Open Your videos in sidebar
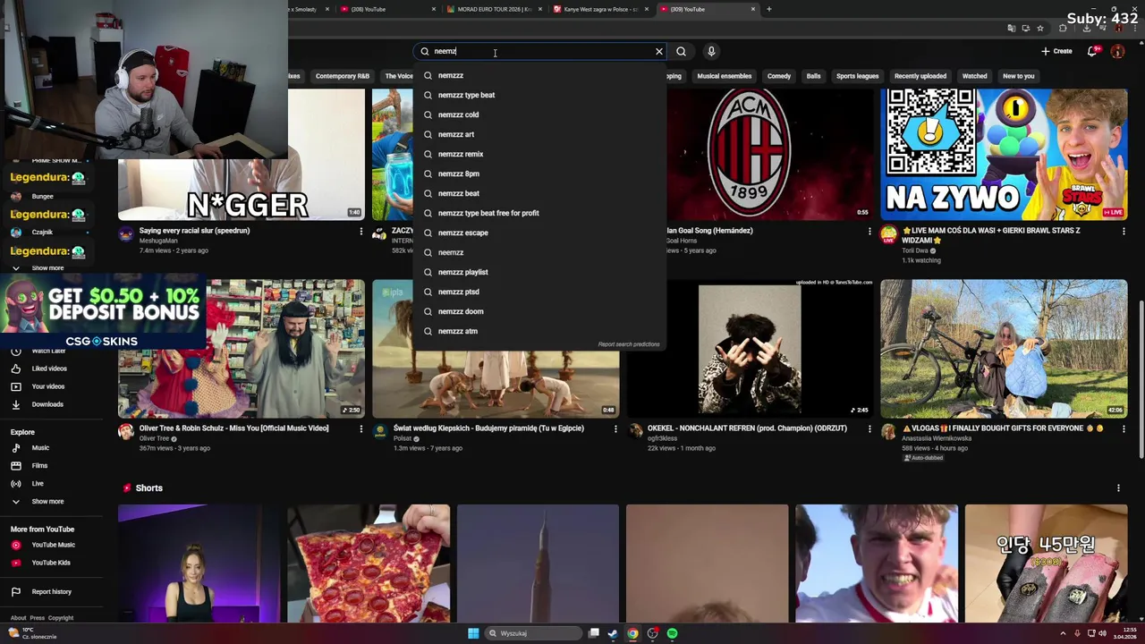Image resolution: width=1145 pixels, height=644 pixels. (x=48, y=386)
